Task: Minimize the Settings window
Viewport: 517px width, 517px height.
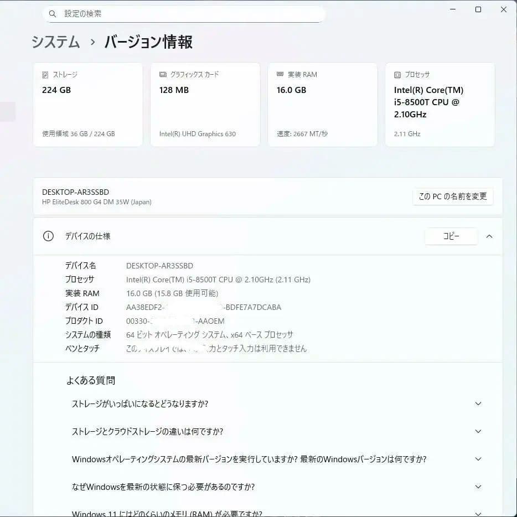Action: click(452, 9)
